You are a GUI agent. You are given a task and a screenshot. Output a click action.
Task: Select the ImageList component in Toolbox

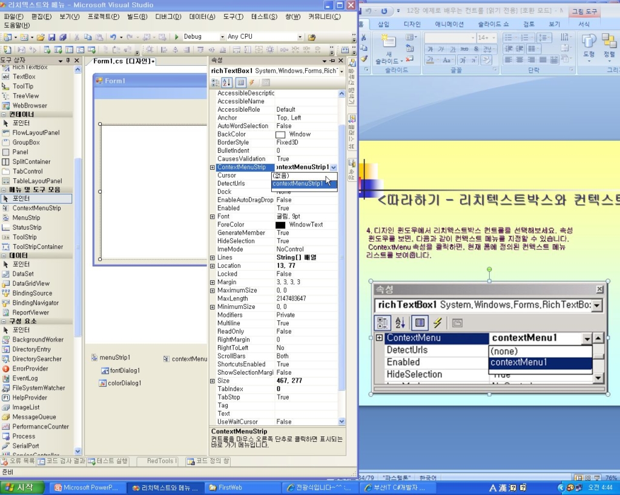25,407
